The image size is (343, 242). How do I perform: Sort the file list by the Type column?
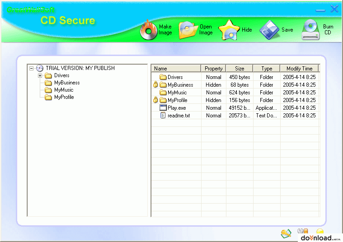(267, 69)
